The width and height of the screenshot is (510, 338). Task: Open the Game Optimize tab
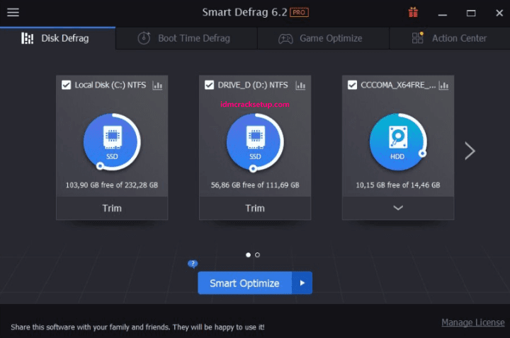(323, 38)
